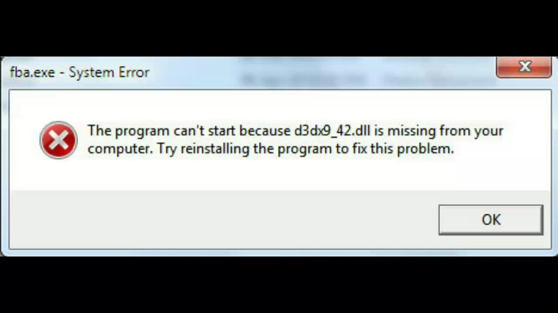Click the word 'reinstalling' in the message

pyautogui.click(x=215, y=149)
